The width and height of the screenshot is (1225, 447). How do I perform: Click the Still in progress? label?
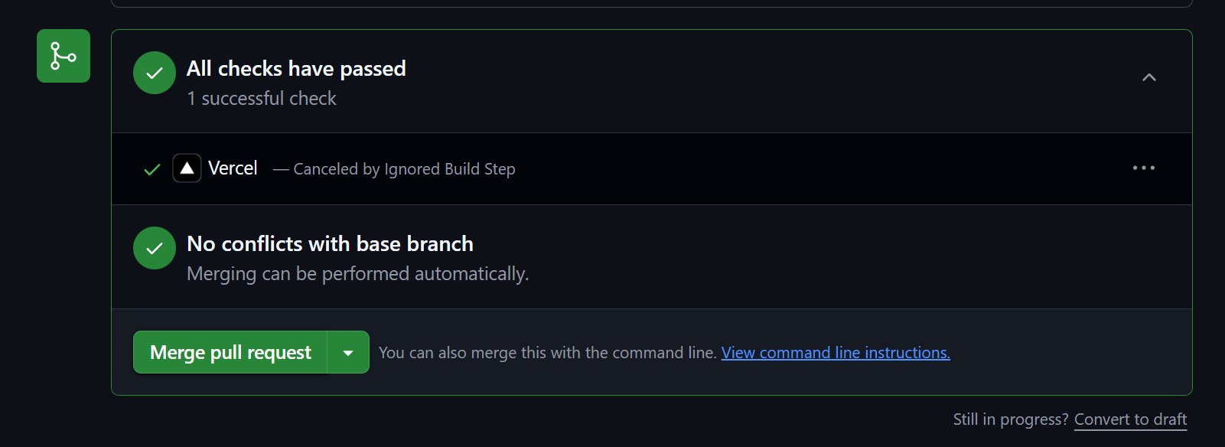click(x=1010, y=419)
